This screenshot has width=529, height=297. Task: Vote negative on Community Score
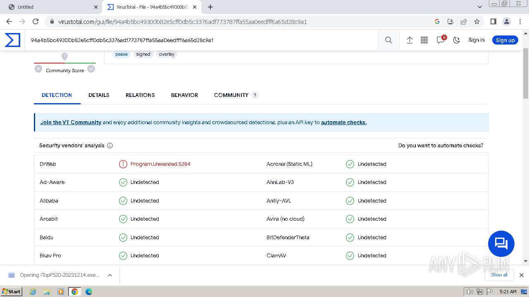click(x=38, y=69)
